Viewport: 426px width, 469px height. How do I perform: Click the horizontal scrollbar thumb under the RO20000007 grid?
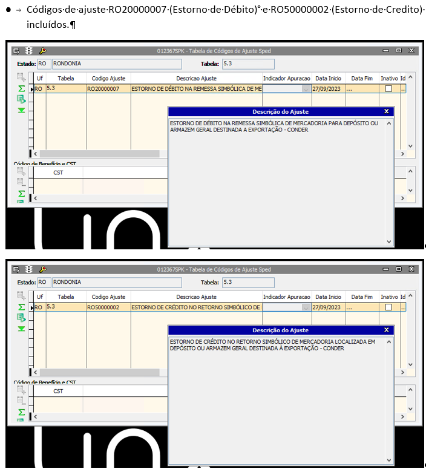coord(100,154)
